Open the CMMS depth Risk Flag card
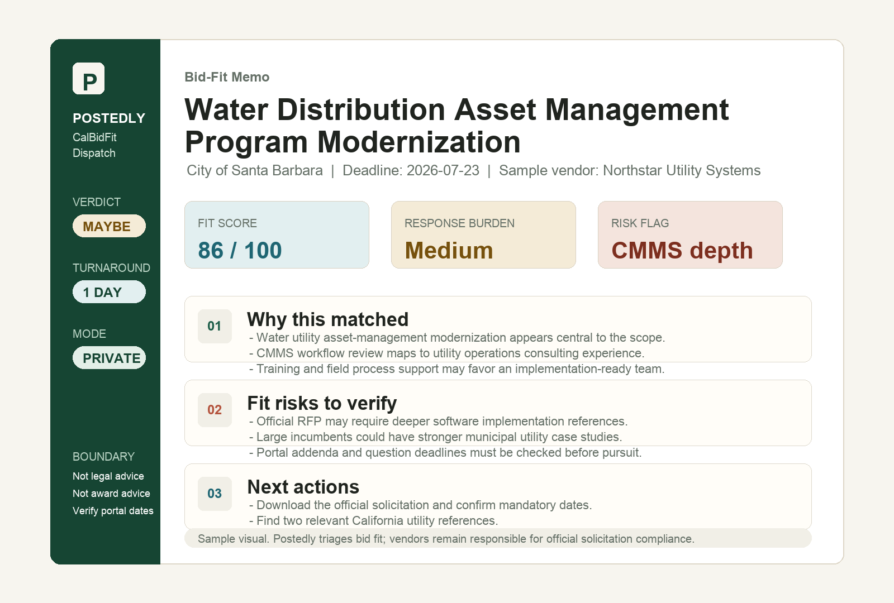This screenshot has width=894, height=603. (x=690, y=234)
